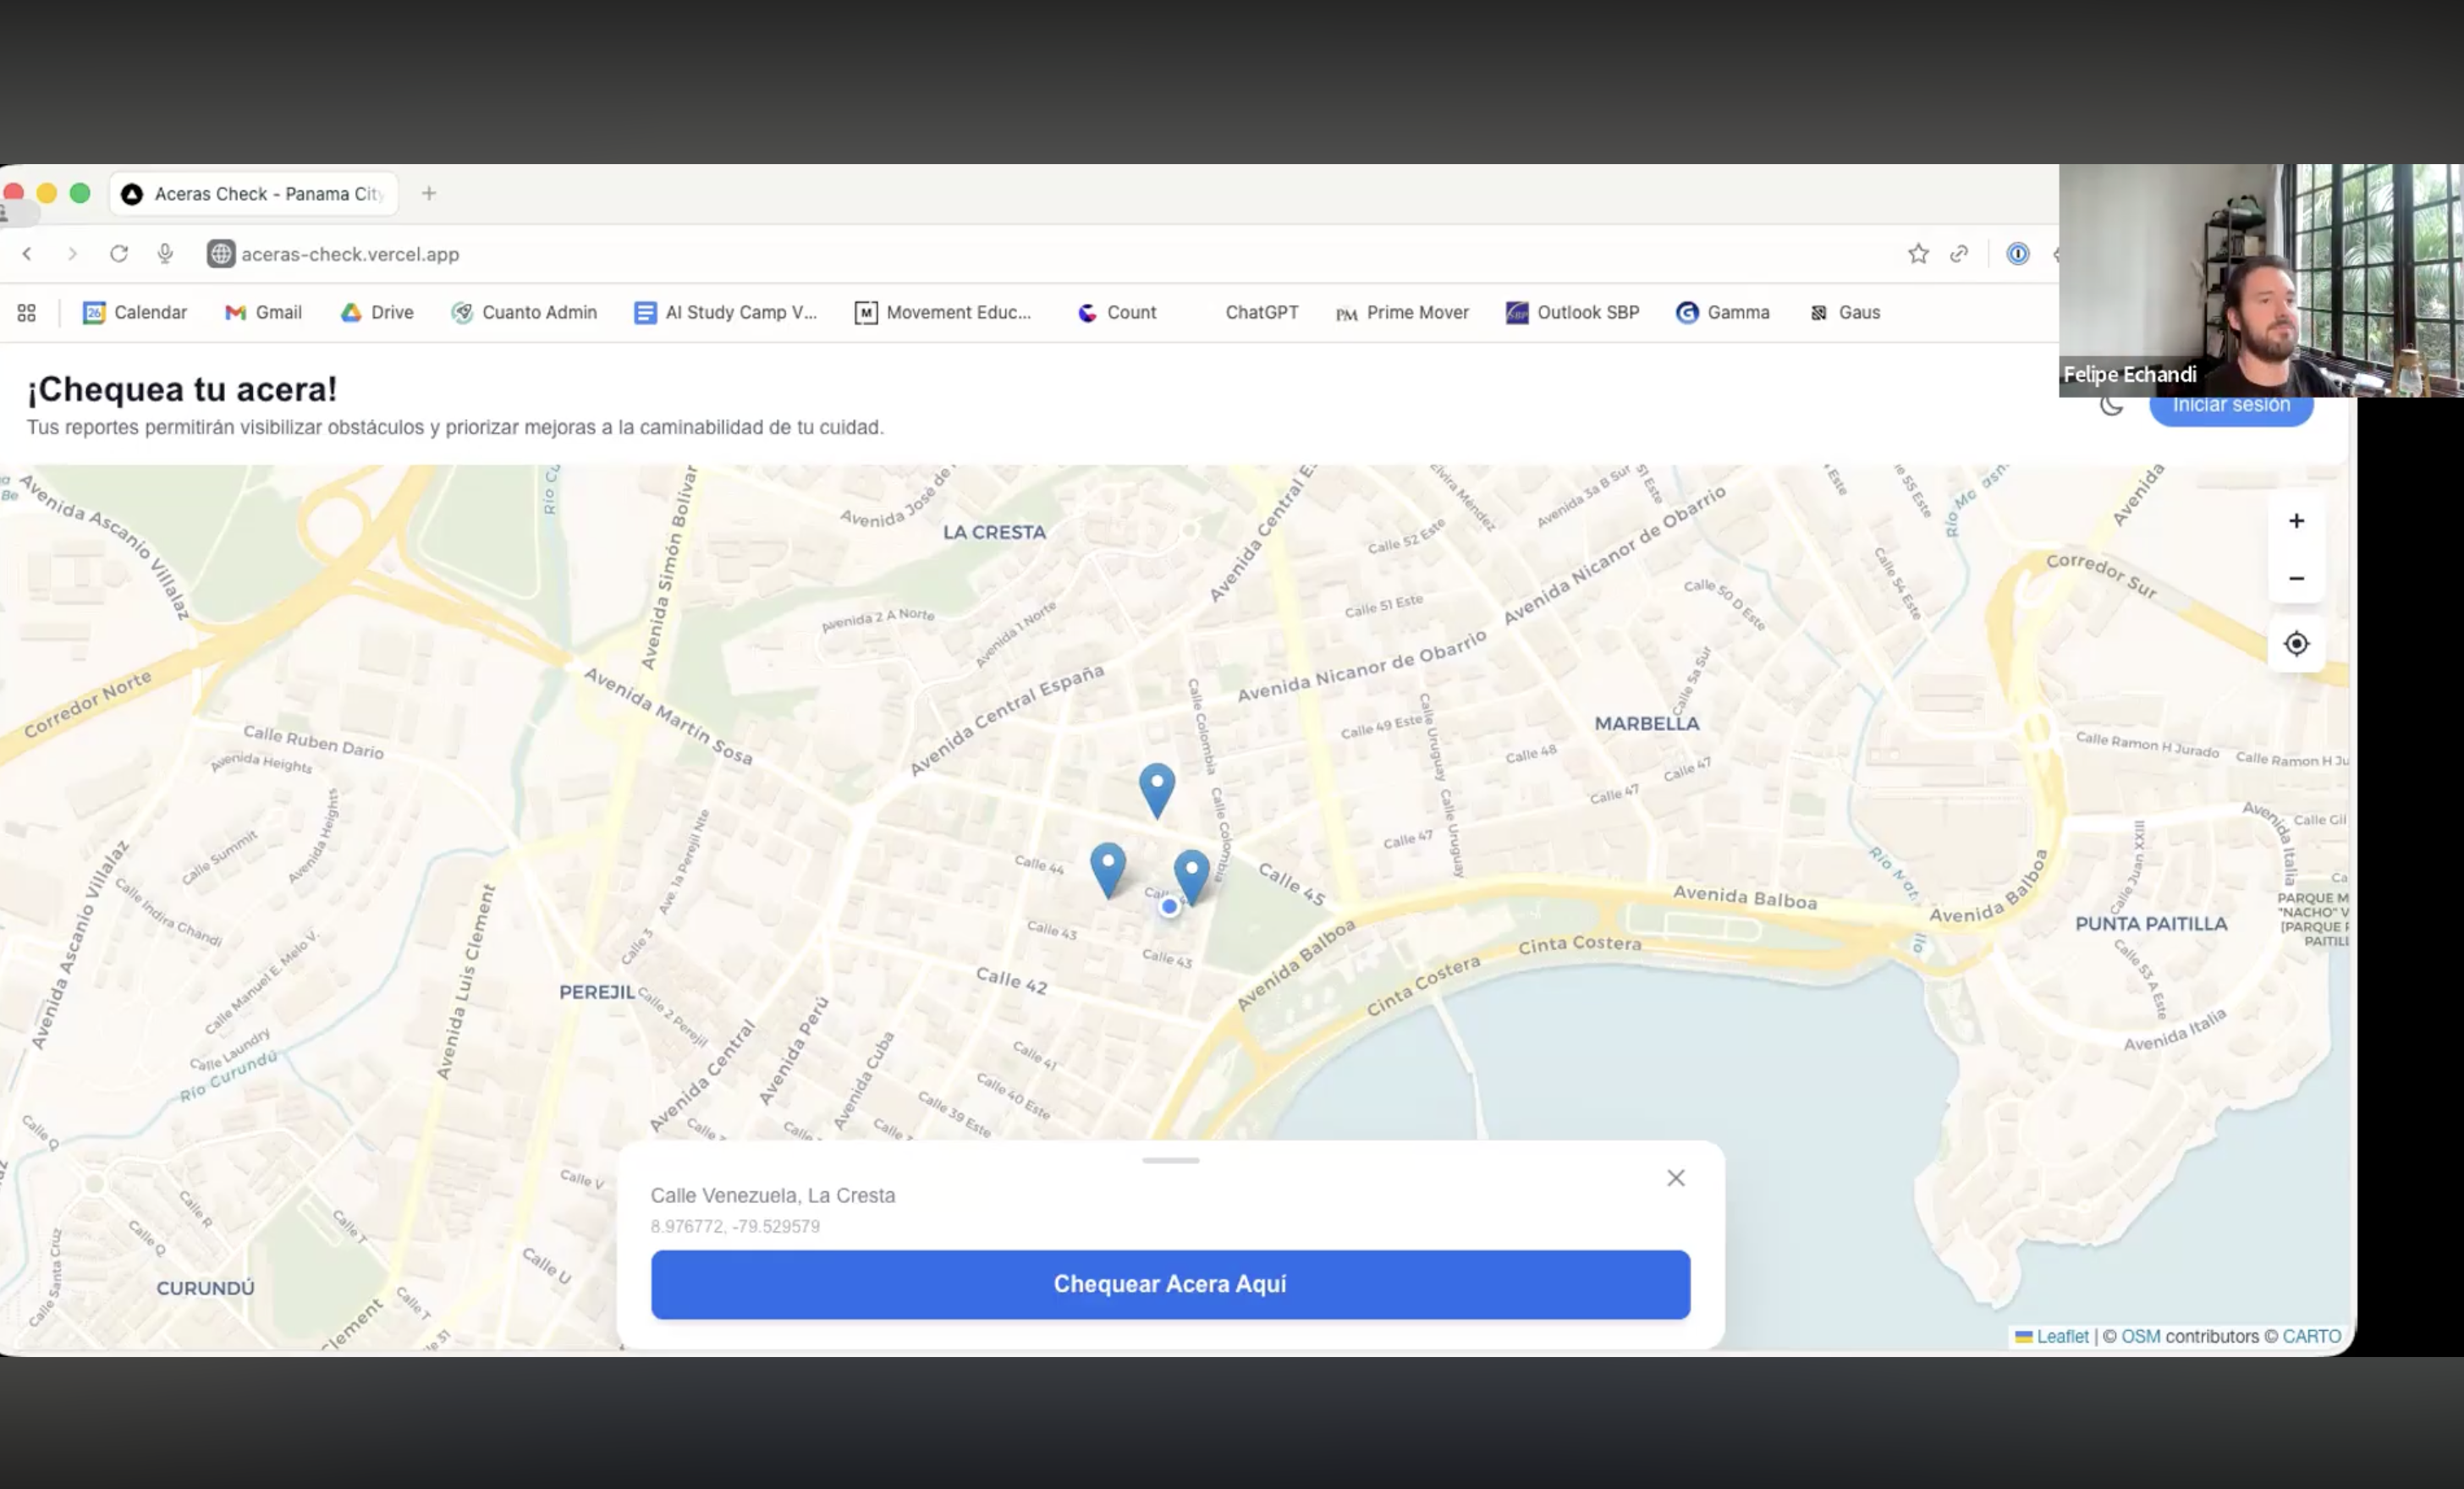2464x1489 pixels.
Task: Reload the Aceras Check page
Action: click(118, 254)
